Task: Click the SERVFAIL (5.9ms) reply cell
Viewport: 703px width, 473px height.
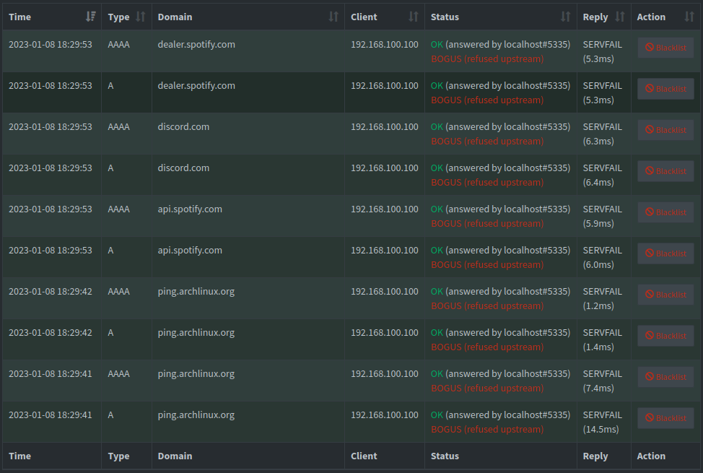Action: tap(603, 217)
